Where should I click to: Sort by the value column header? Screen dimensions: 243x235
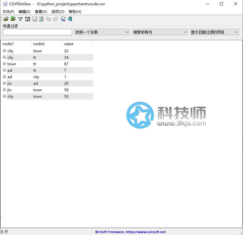77,44
